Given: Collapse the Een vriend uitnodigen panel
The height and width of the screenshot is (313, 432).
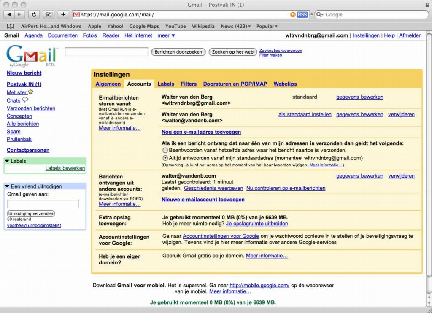Looking at the screenshot, I should coord(7,186).
